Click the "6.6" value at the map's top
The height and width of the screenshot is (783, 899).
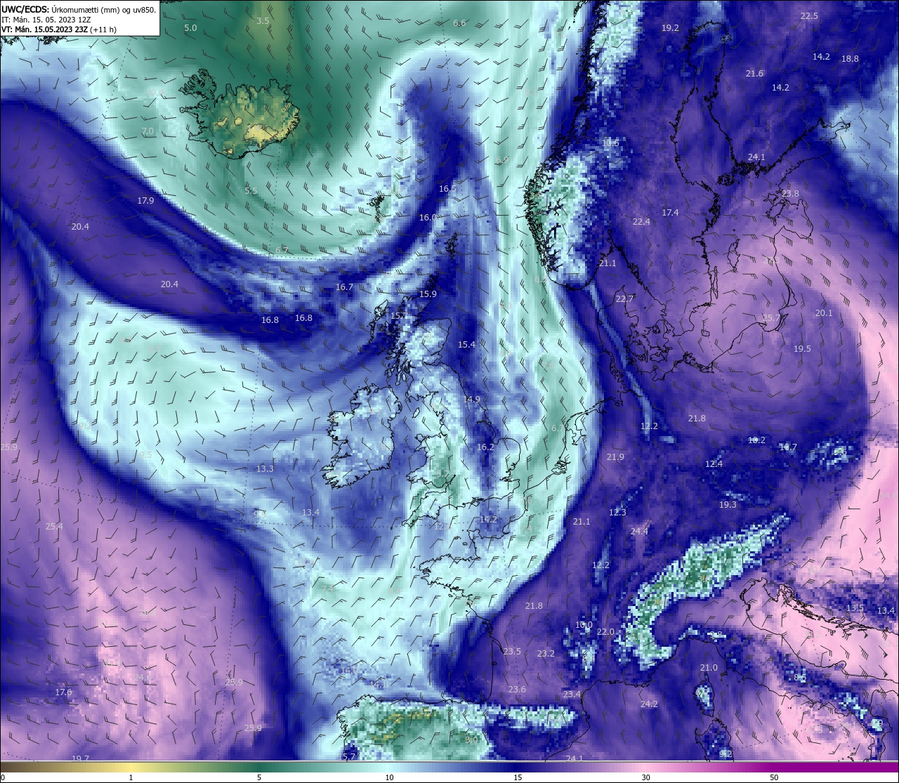click(459, 23)
